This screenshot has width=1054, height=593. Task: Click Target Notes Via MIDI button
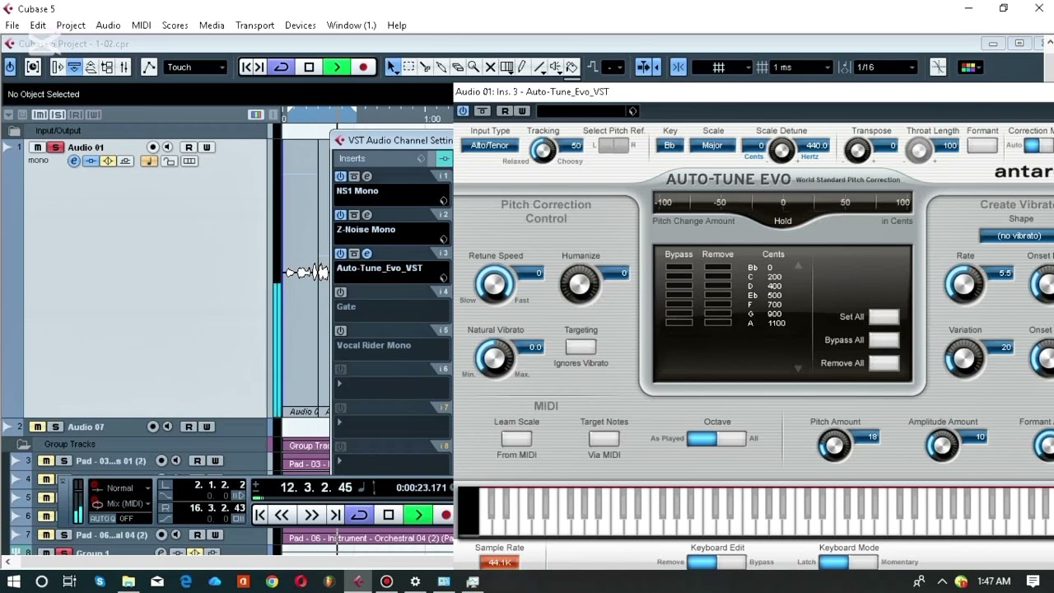coord(604,439)
